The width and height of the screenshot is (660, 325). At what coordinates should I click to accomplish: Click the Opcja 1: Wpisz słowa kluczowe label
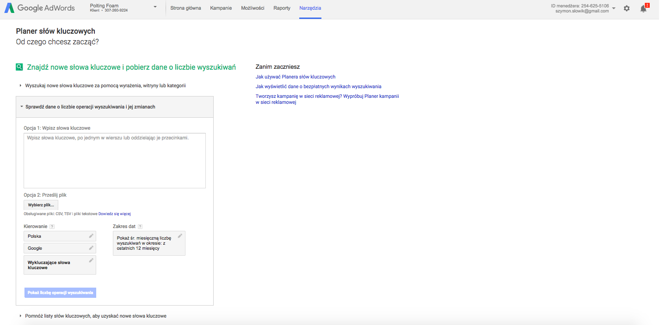point(57,128)
